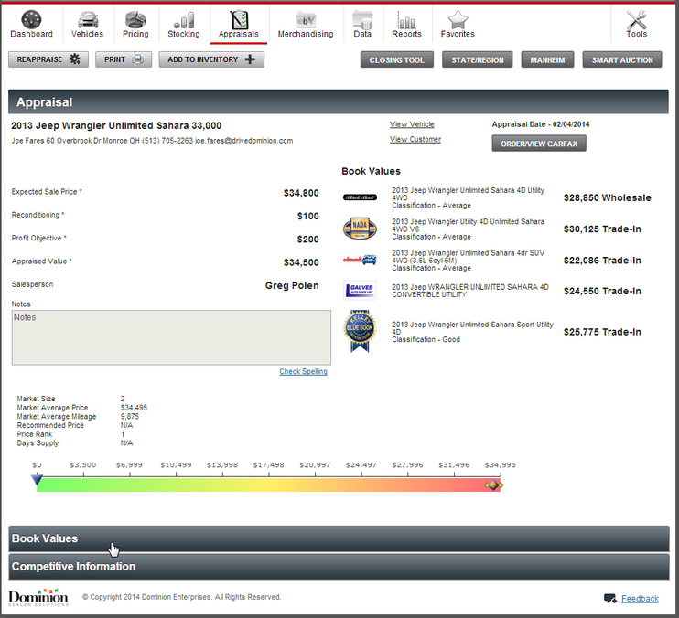Click salesperson name Greg Polen
The height and width of the screenshot is (618, 679).
pyautogui.click(x=292, y=285)
